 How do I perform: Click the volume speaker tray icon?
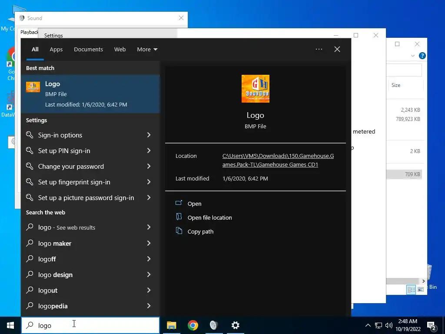coord(389,325)
